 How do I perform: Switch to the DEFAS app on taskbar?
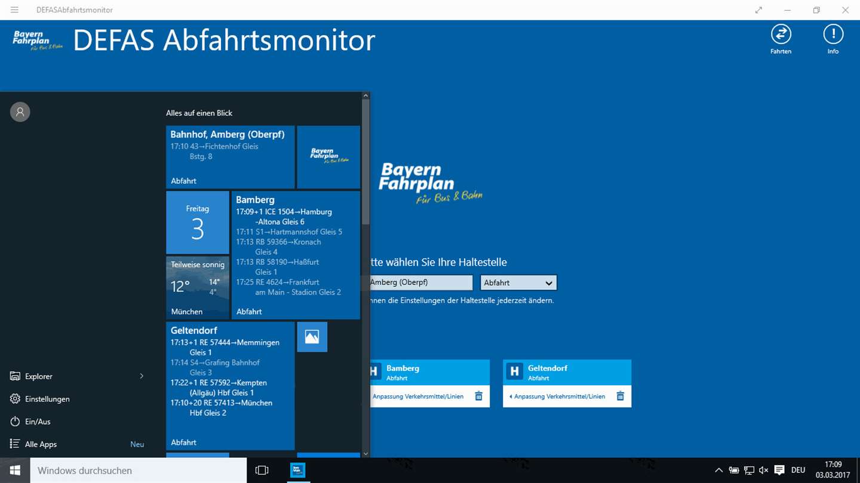click(297, 470)
